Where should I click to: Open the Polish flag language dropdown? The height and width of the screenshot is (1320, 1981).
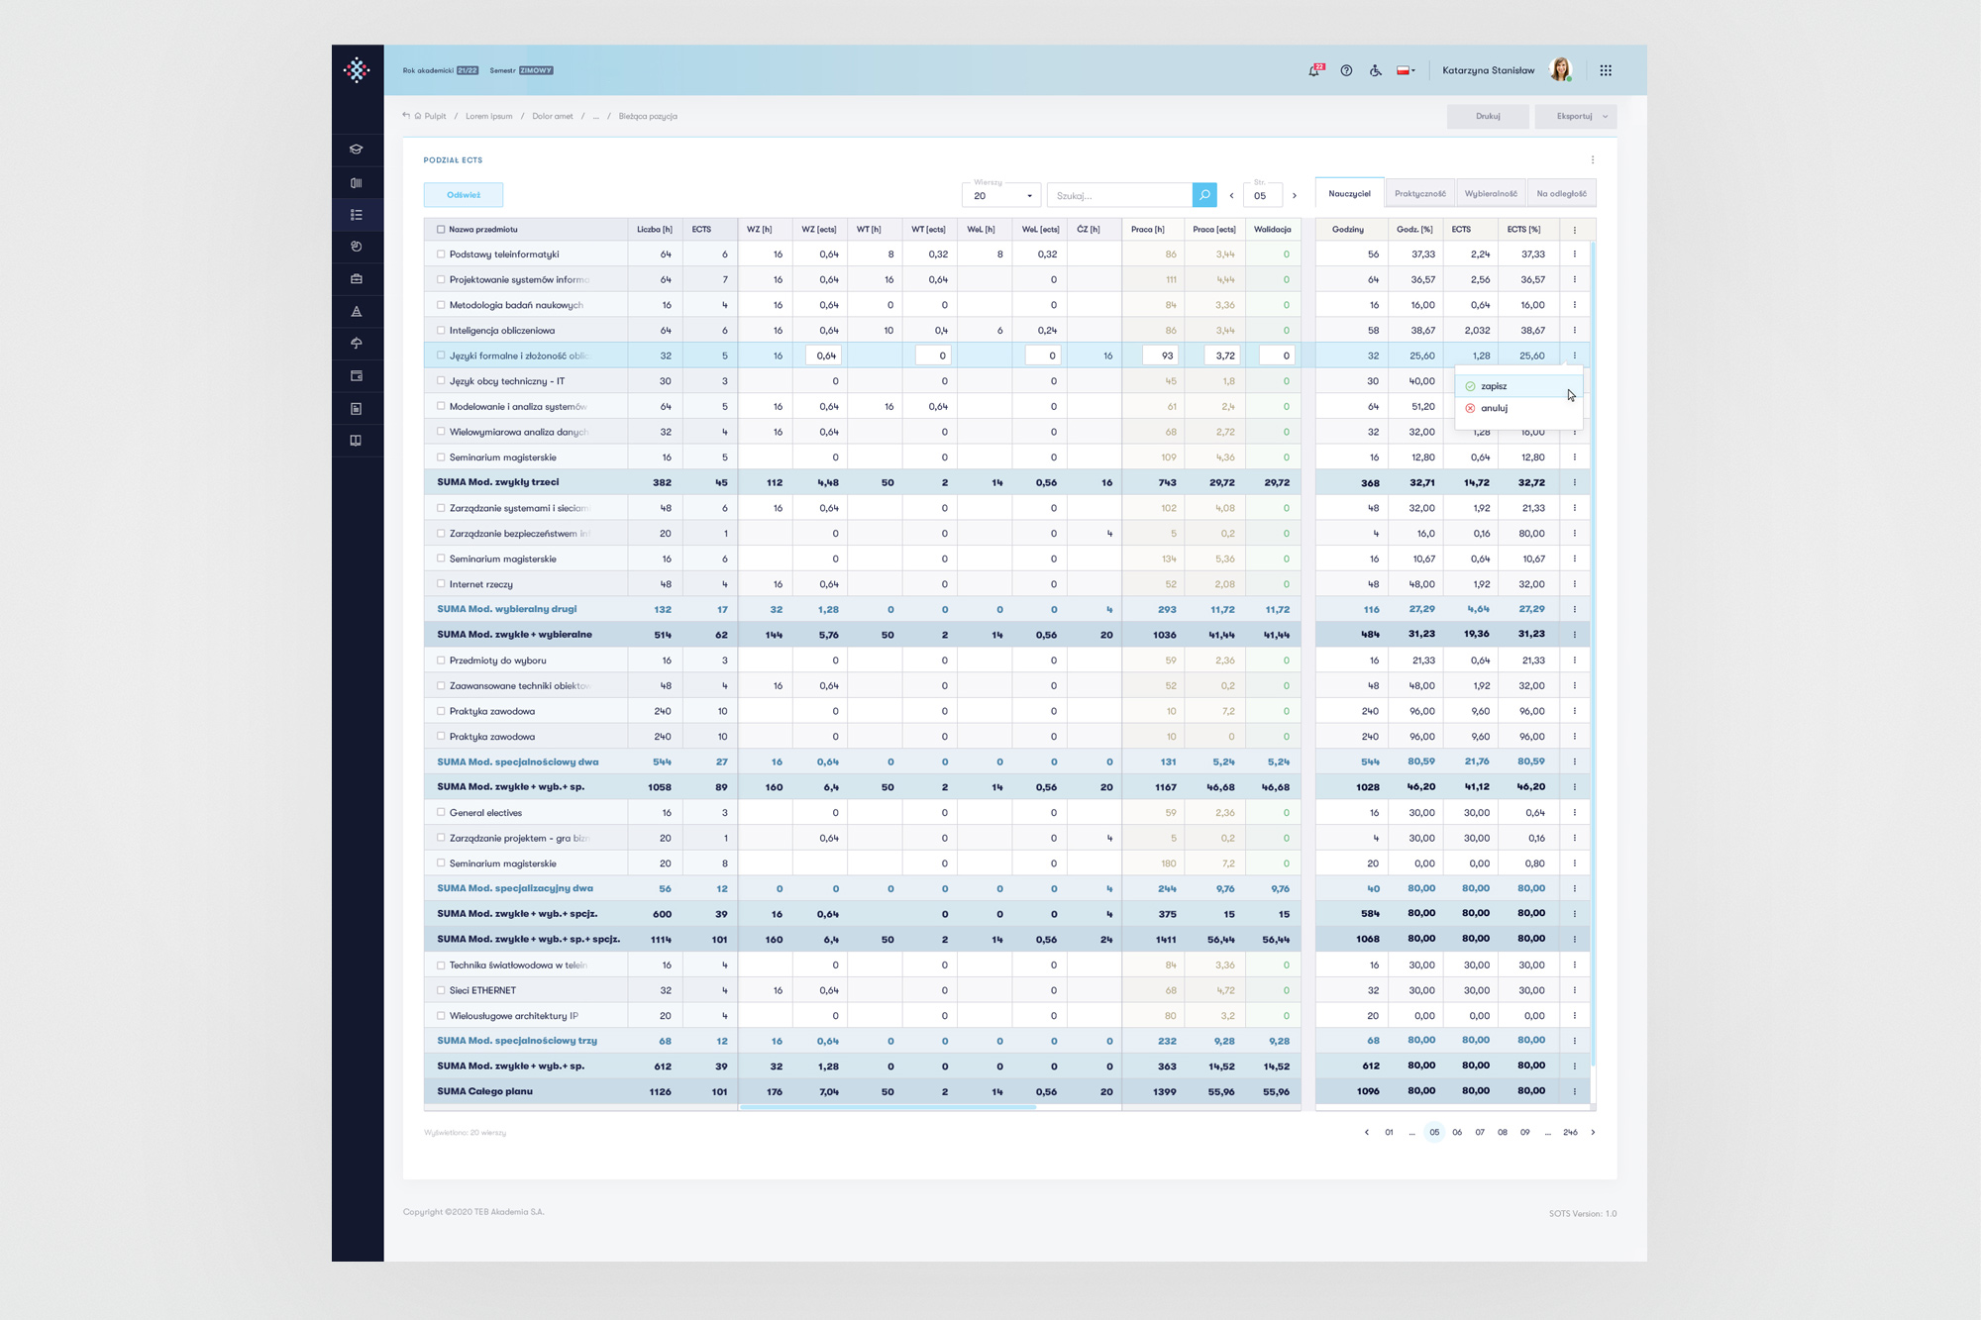tap(1406, 70)
